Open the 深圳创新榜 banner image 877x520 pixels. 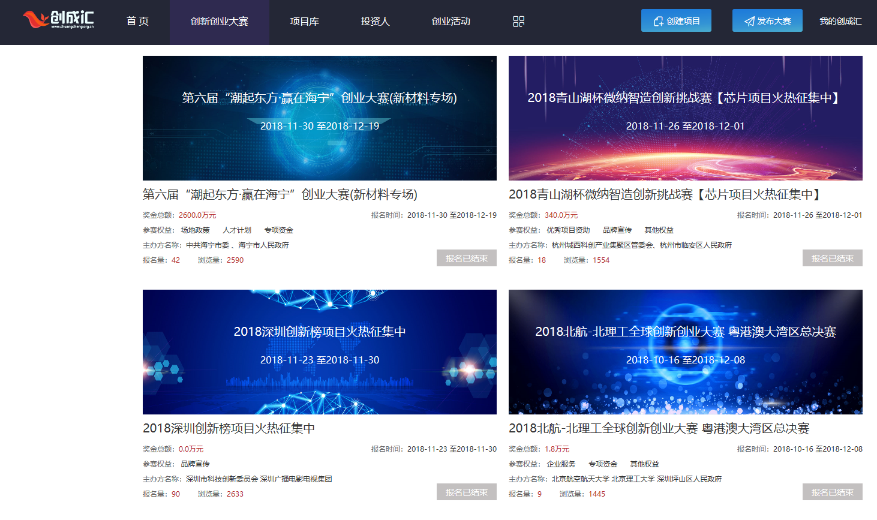coord(319,352)
